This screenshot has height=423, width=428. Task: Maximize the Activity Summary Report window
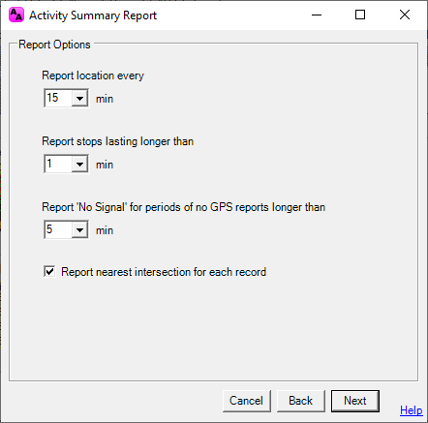pos(360,15)
